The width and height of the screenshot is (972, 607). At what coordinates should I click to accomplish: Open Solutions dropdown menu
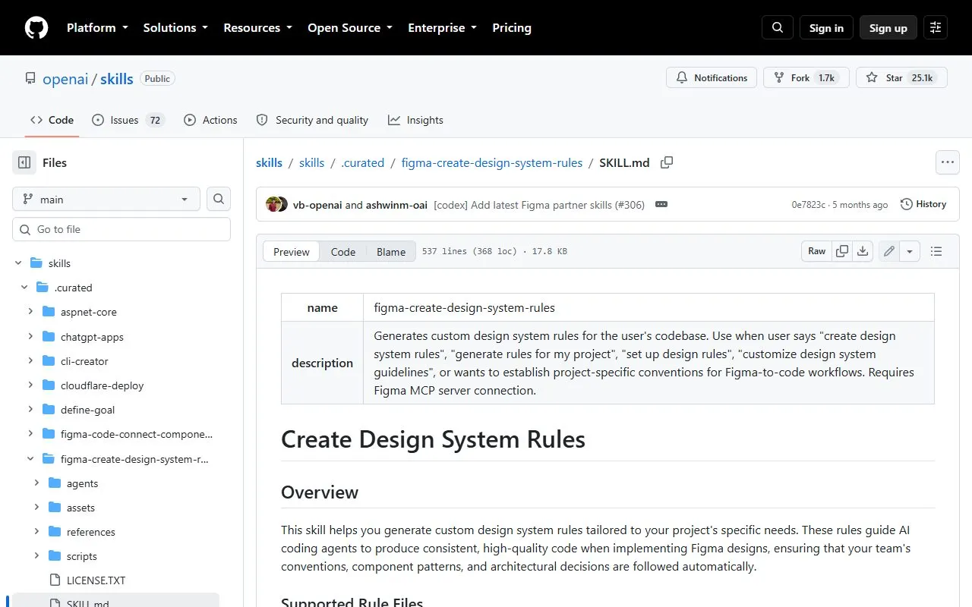coord(175,28)
